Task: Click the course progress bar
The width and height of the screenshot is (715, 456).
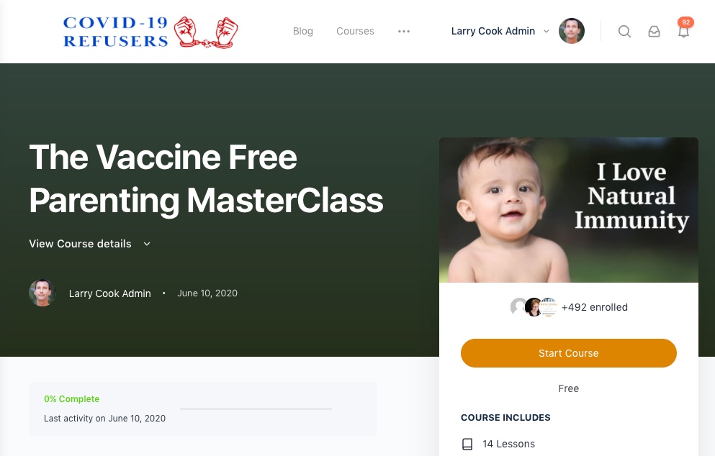Action: pyautogui.click(x=256, y=409)
